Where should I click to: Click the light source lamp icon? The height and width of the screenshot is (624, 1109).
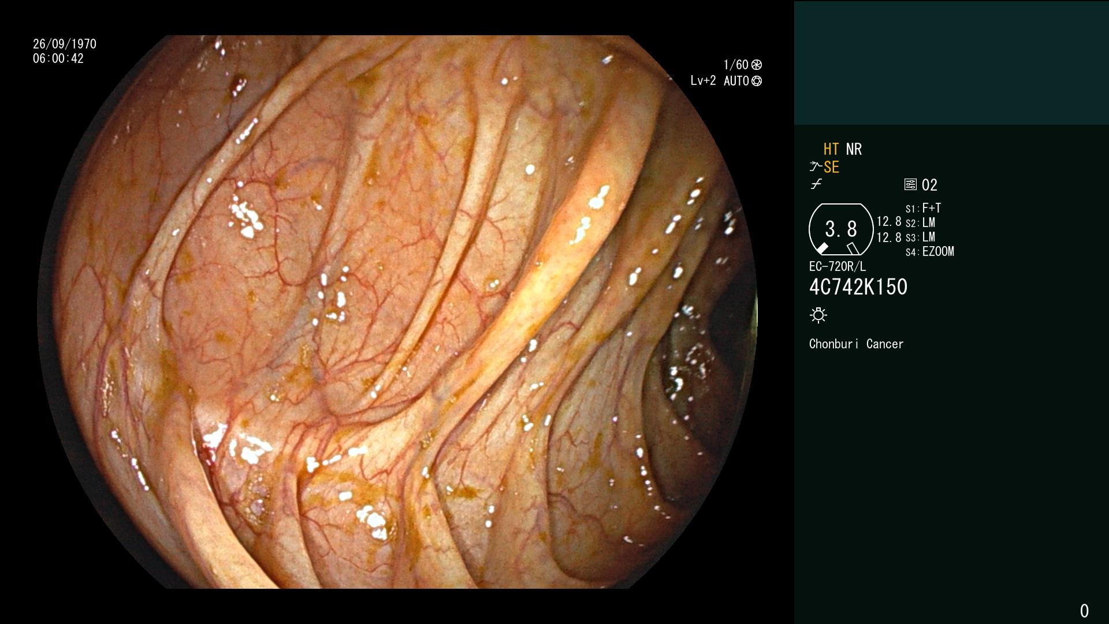coord(818,315)
